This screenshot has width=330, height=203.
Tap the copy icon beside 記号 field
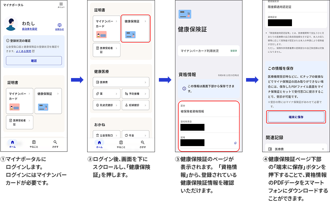pos(235,143)
